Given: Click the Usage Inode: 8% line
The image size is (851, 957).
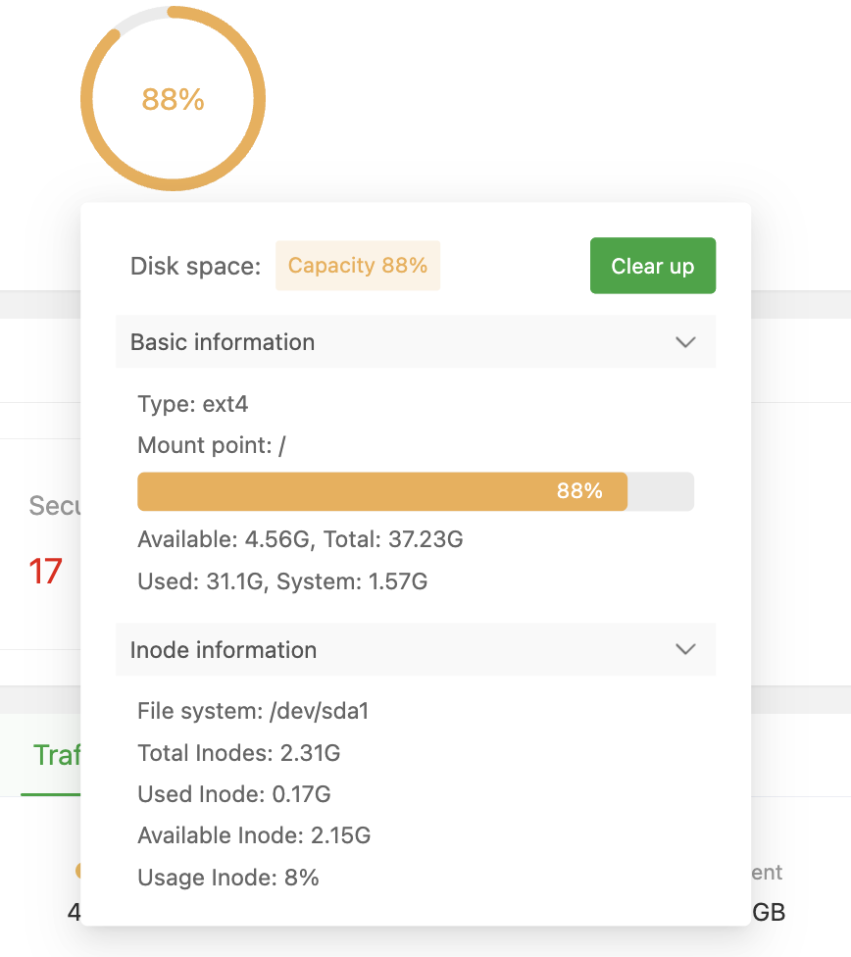Looking at the screenshot, I should [228, 878].
